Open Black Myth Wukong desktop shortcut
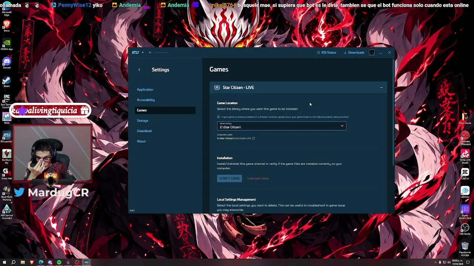Image resolution: width=474 pixels, height=266 pixels. [x=7, y=193]
